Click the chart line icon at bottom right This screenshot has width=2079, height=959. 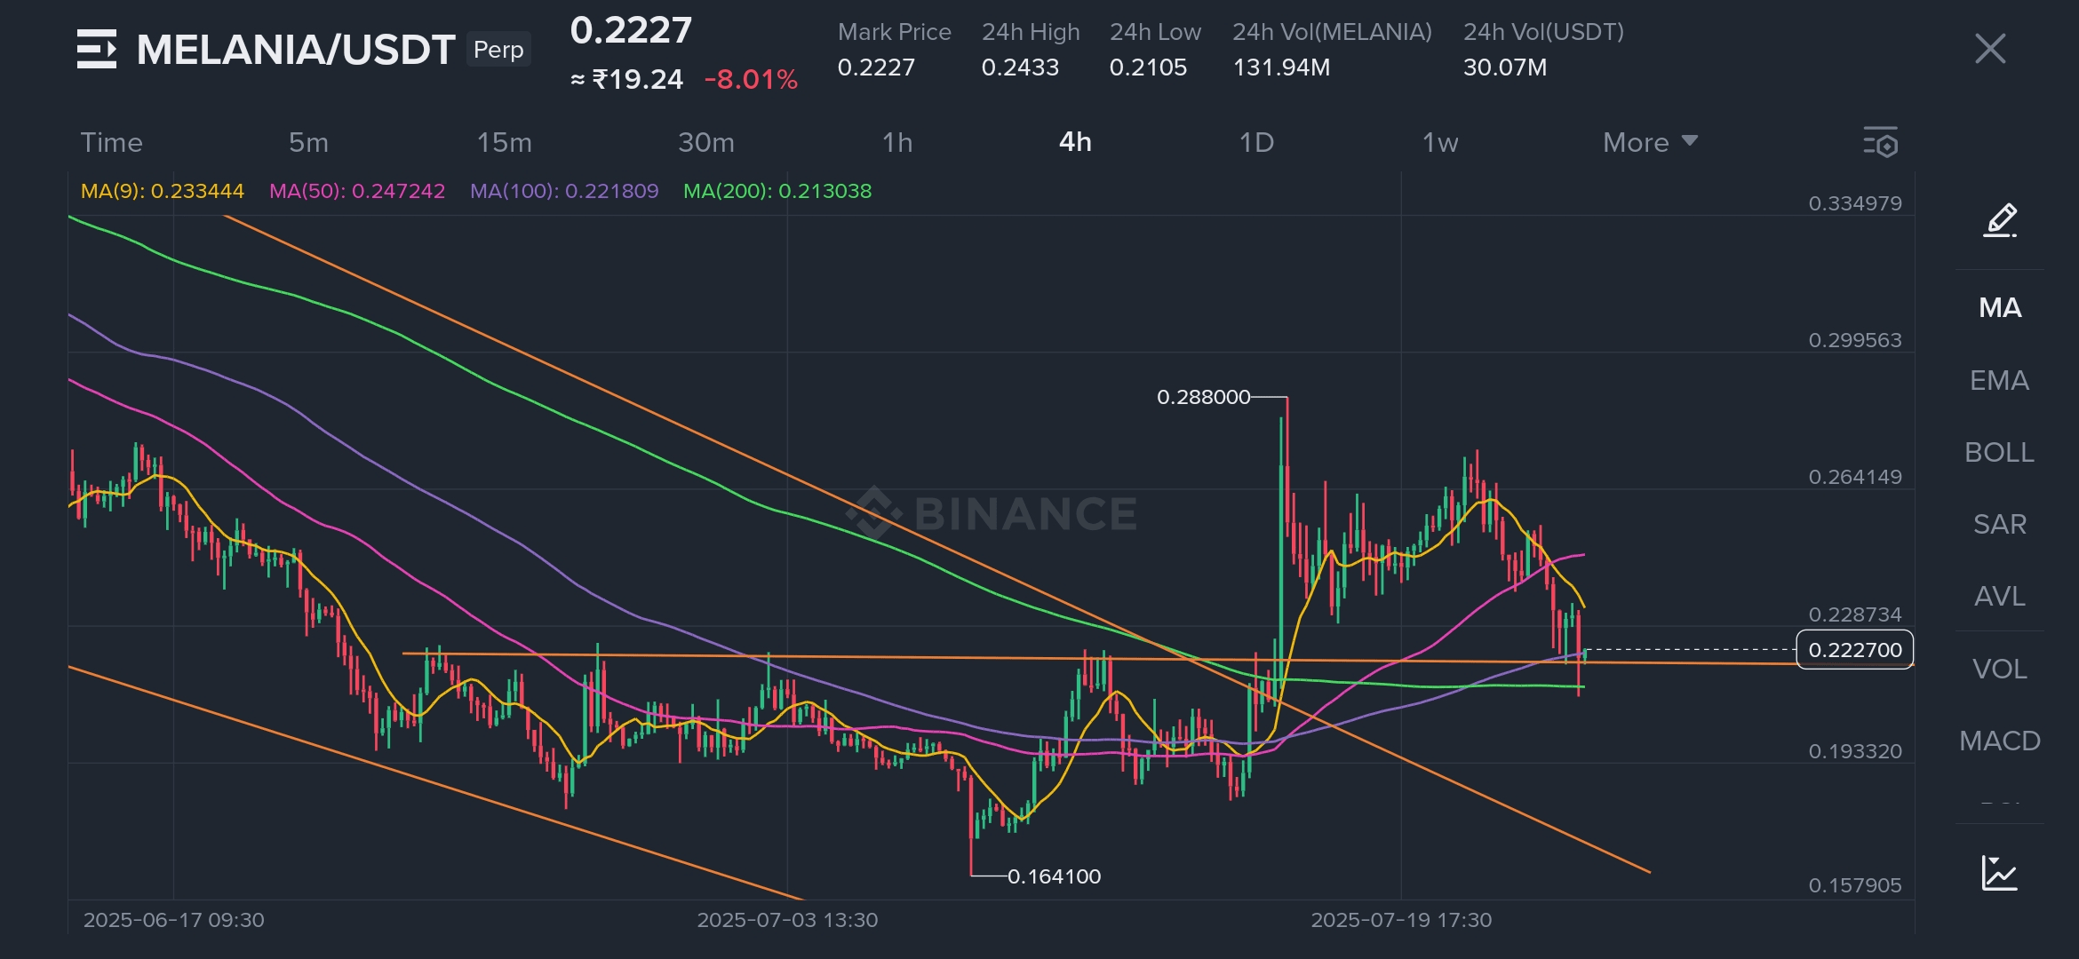point(1999,873)
